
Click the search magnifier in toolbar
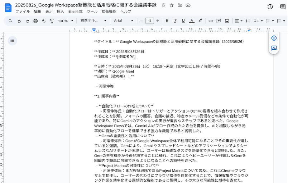[x=10, y=21]
